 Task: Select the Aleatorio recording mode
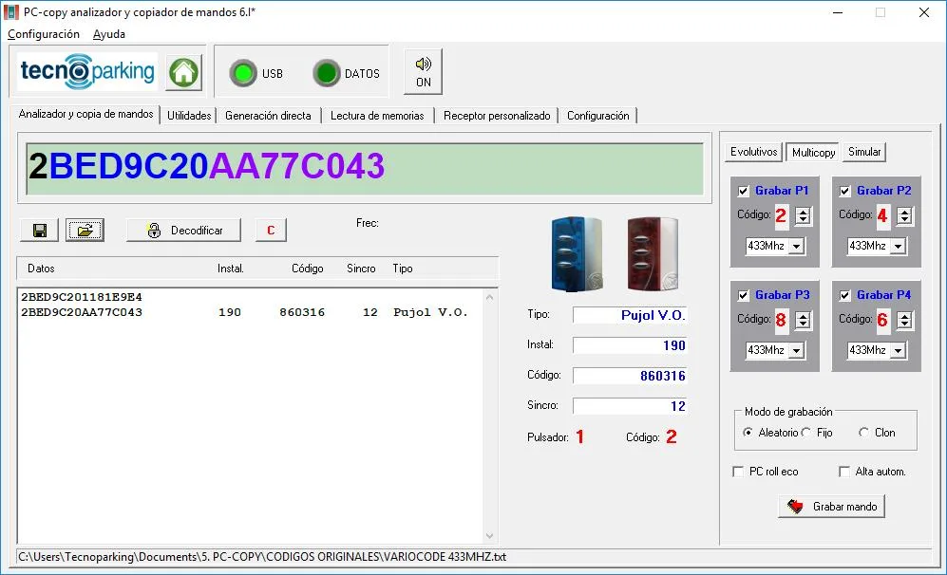pos(748,432)
